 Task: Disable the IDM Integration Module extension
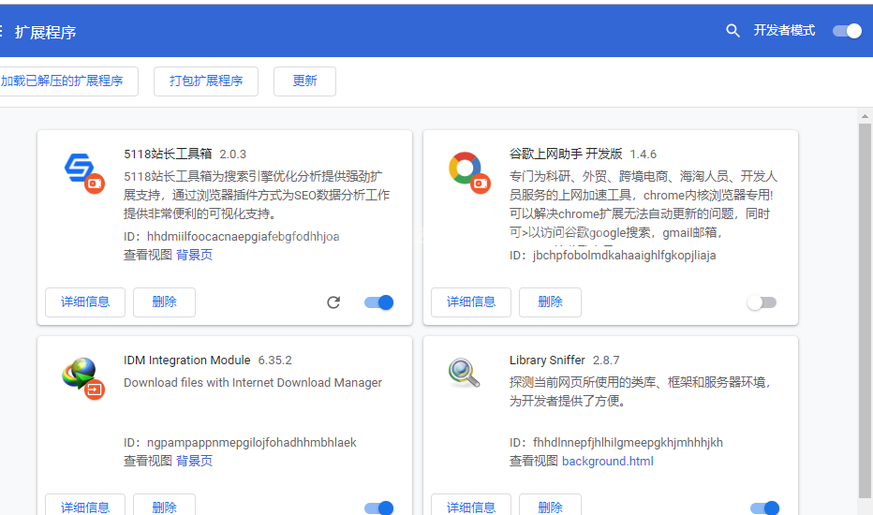pyautogui.click(x=378, y=508)
